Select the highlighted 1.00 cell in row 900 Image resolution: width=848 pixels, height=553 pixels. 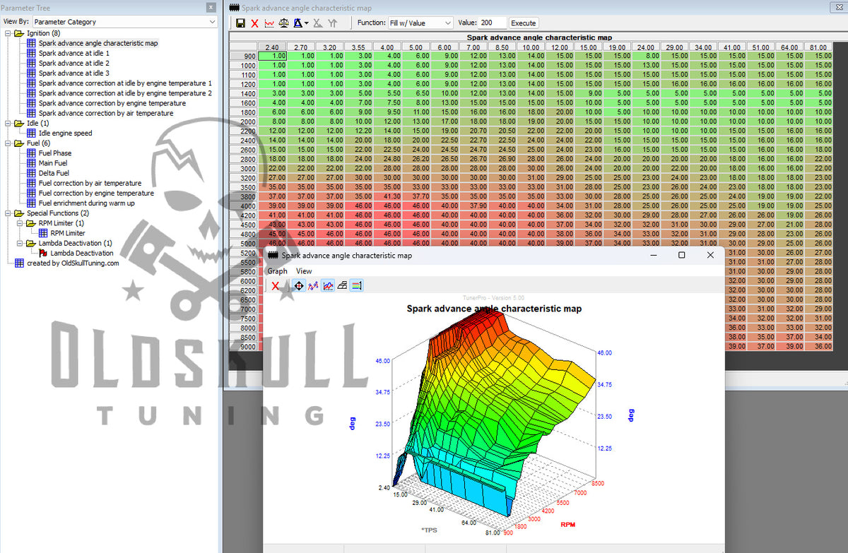click(x=272, y=56)
